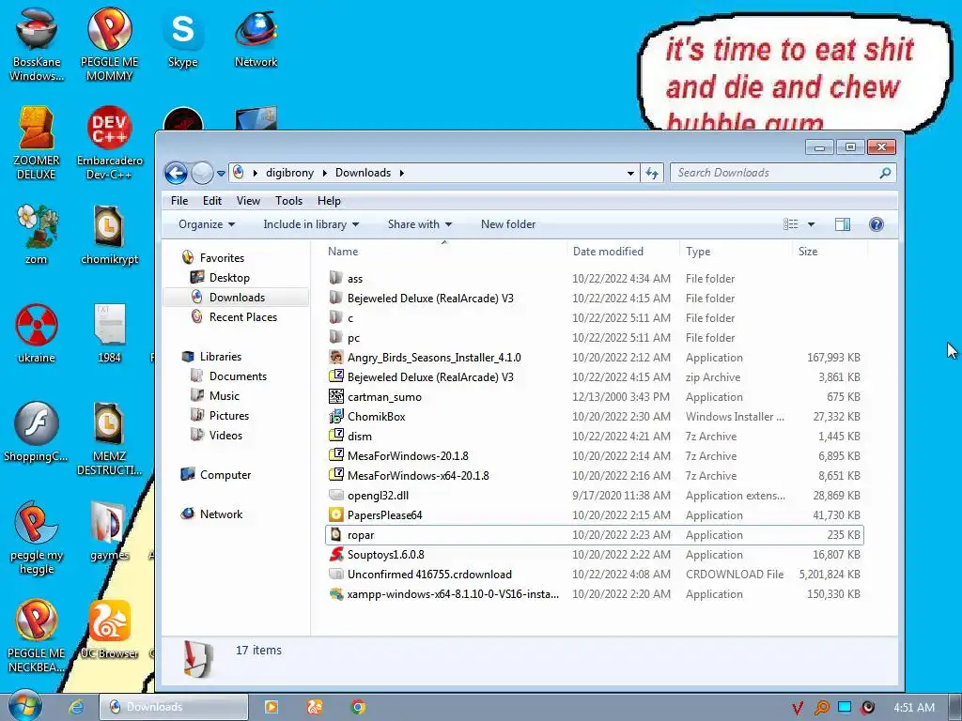This screenshot has height=721, width=962.
Task: Open the Edit menu
Action: tap(212, 201)
